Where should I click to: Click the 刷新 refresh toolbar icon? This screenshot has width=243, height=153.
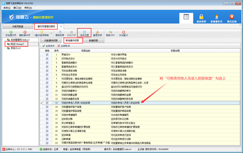point(110,32)
